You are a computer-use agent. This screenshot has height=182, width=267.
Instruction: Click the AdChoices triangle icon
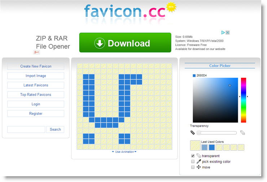(x=223, y=32)
